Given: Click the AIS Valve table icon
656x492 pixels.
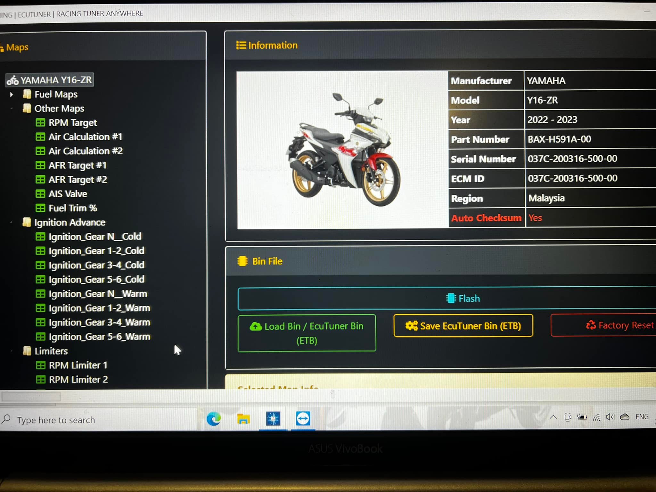Looking at the screenshot, I should tap(40, 194).
